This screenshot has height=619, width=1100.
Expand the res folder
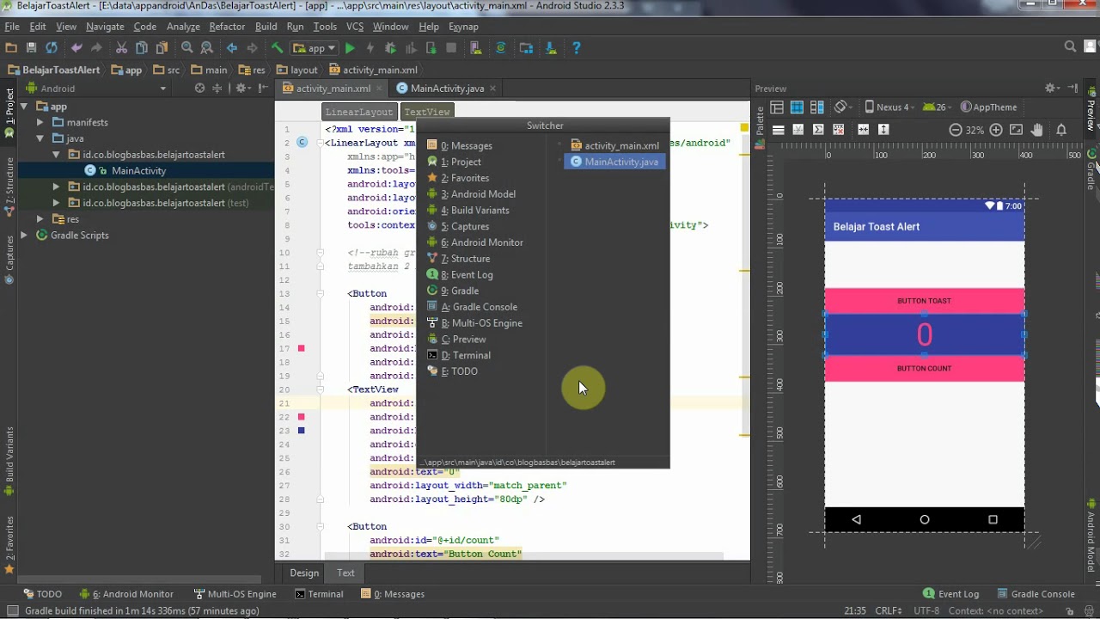(40, 219)
